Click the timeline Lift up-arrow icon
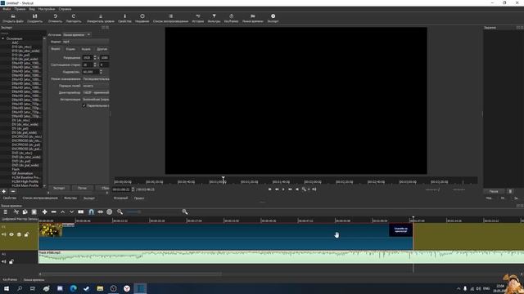The image size is (524, 294). tap(62, 212)
